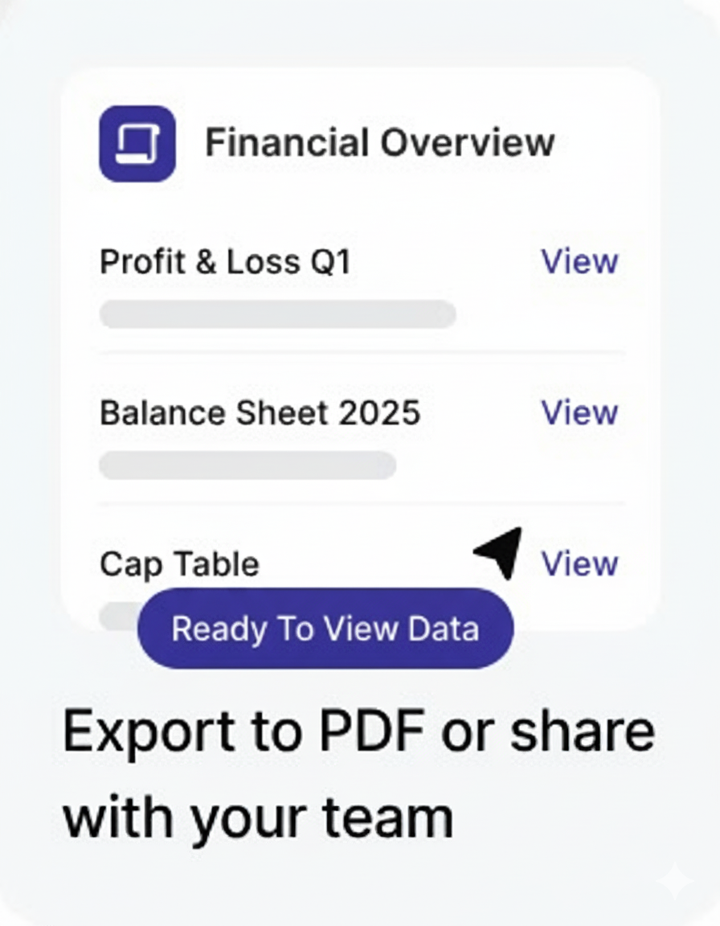The width and height of the screenshot is (720, 926).
Task: Select the Cap Table row label
Action: (x=179, y=564)
